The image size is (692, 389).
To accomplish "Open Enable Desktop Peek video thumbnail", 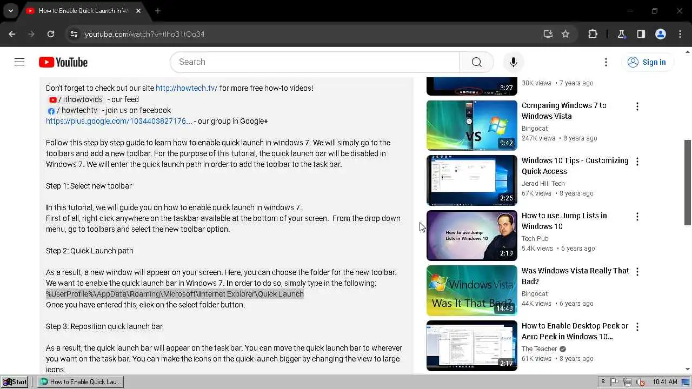I will (471, 346).
